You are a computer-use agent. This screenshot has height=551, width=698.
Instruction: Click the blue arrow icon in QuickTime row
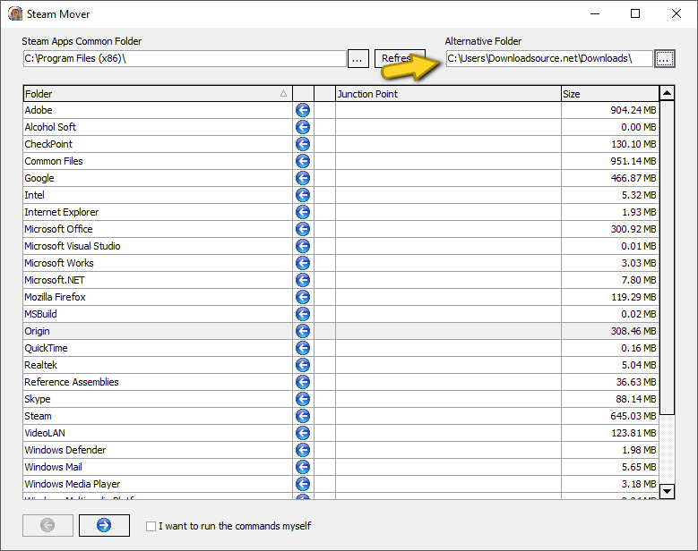pyautogui.click(x=303, y=348)
